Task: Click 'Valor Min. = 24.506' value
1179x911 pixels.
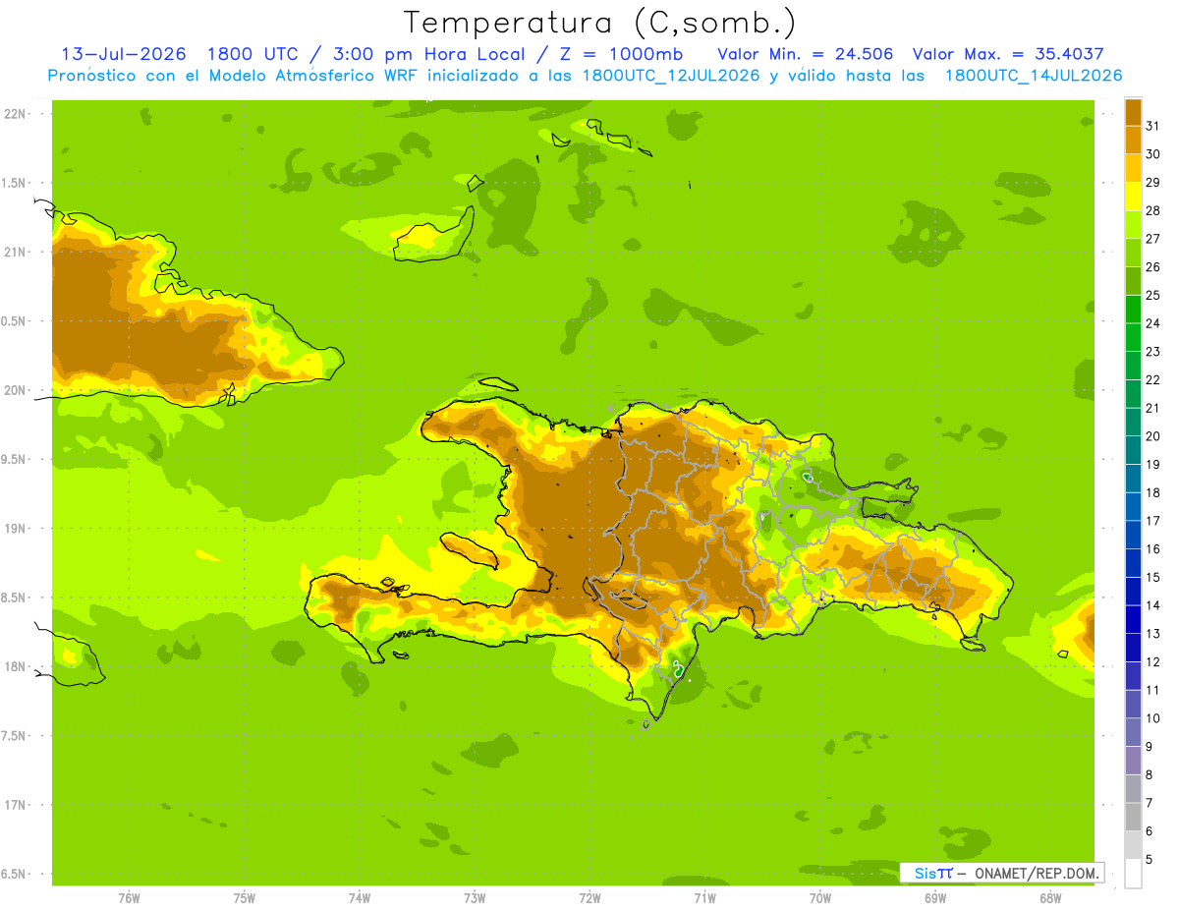Action: tap(805, 54)
